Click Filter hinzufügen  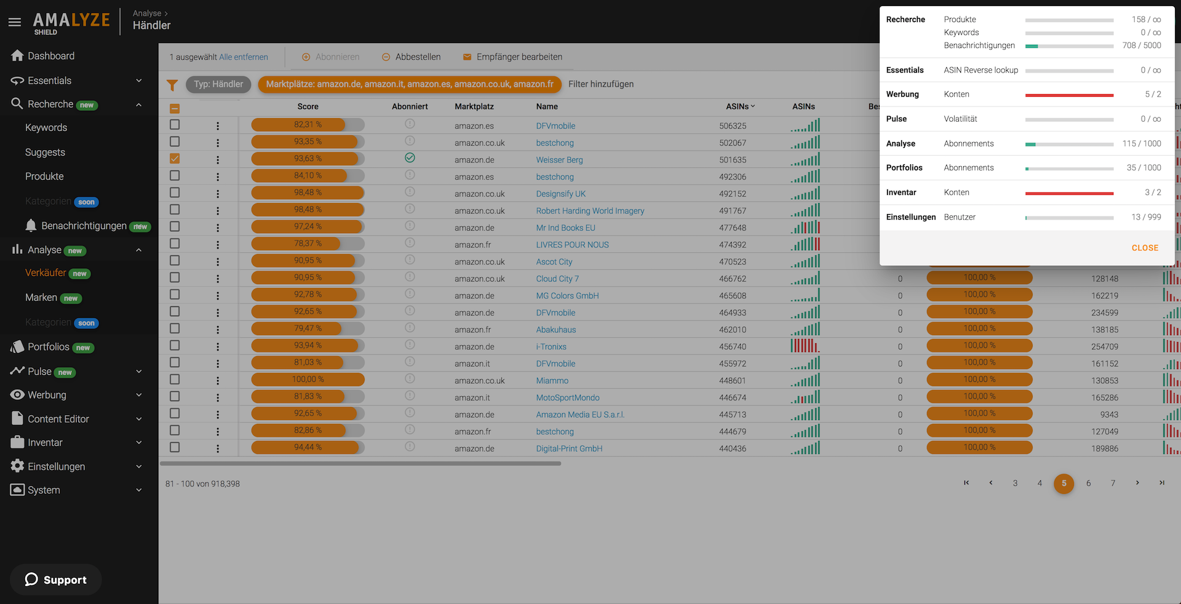coord(600,84)
